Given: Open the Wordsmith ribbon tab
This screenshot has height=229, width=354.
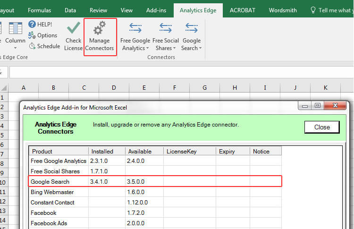Looking at the screenshot, I should pyautogui.click(x=283, y=10).
